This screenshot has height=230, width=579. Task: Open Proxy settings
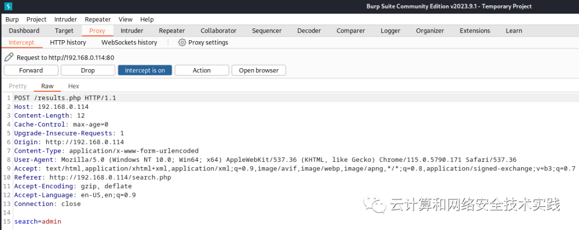click(203, 42)
